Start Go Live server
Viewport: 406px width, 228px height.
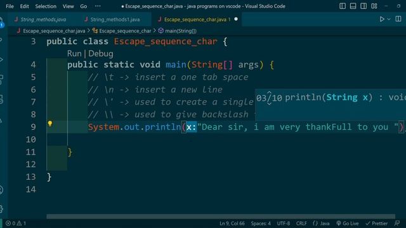tap(347, 224)
